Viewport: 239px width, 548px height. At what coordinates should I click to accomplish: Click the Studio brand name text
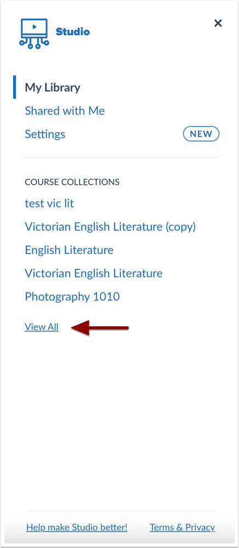coord(73,32)
